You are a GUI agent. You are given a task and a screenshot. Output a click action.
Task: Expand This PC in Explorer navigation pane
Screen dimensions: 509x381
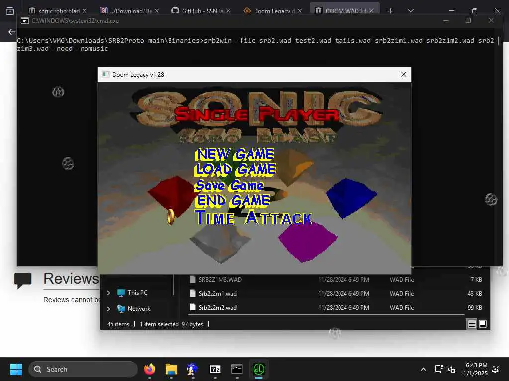coord(108,293)
